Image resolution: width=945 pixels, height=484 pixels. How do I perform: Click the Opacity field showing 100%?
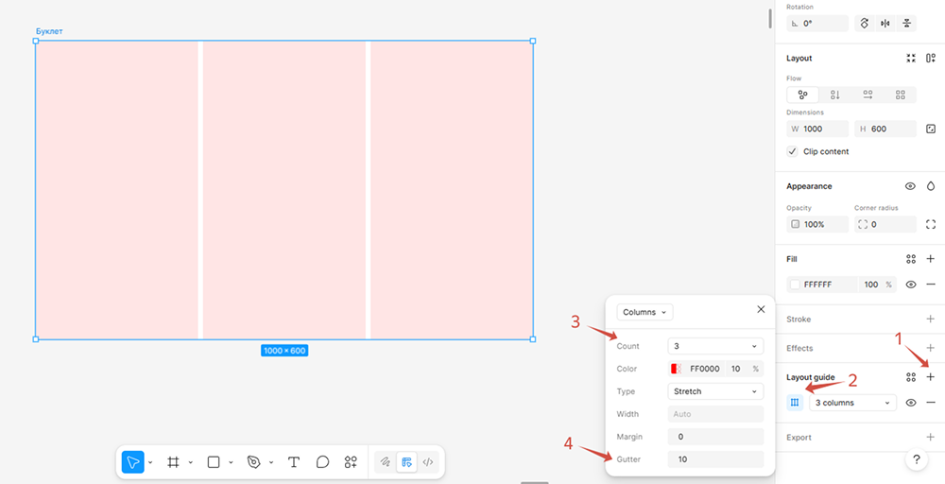click(x=817, y=224)
